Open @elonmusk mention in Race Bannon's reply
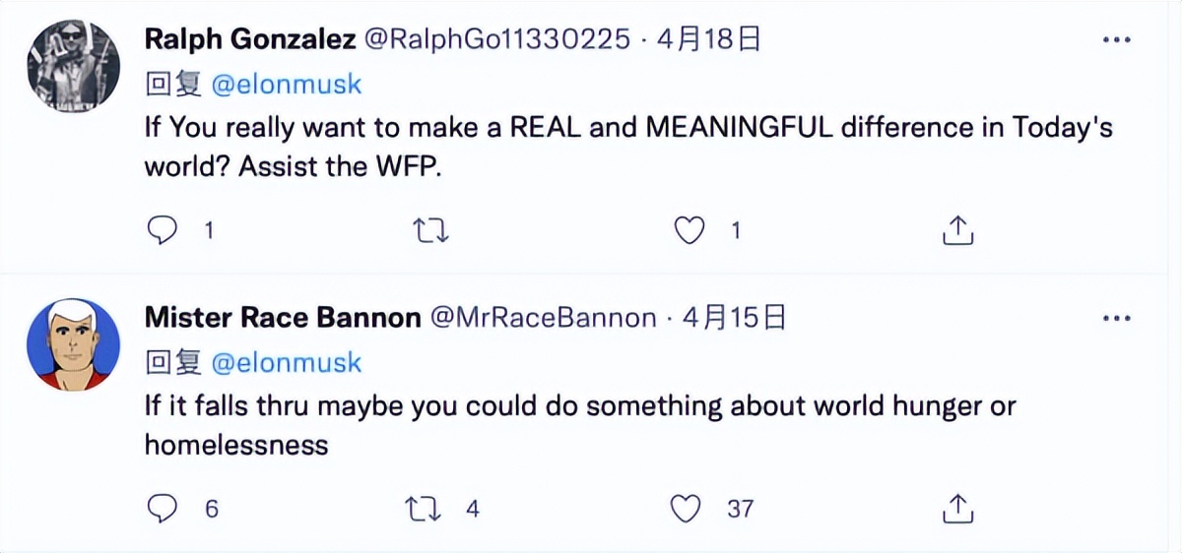Viewport: 1182px width, 553px height. tap(287, 363)
